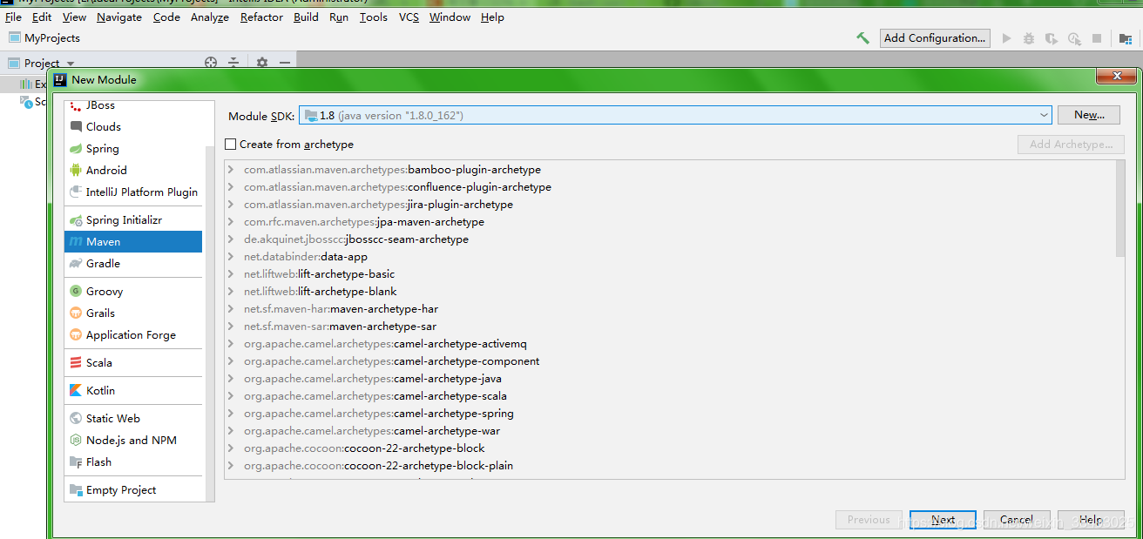Select lift-archetype-blank row
The image size is (1143, 539).
[x=670, y=292]
